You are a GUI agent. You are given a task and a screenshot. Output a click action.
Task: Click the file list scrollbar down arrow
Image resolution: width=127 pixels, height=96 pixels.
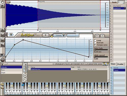click(x=108, y=81)
